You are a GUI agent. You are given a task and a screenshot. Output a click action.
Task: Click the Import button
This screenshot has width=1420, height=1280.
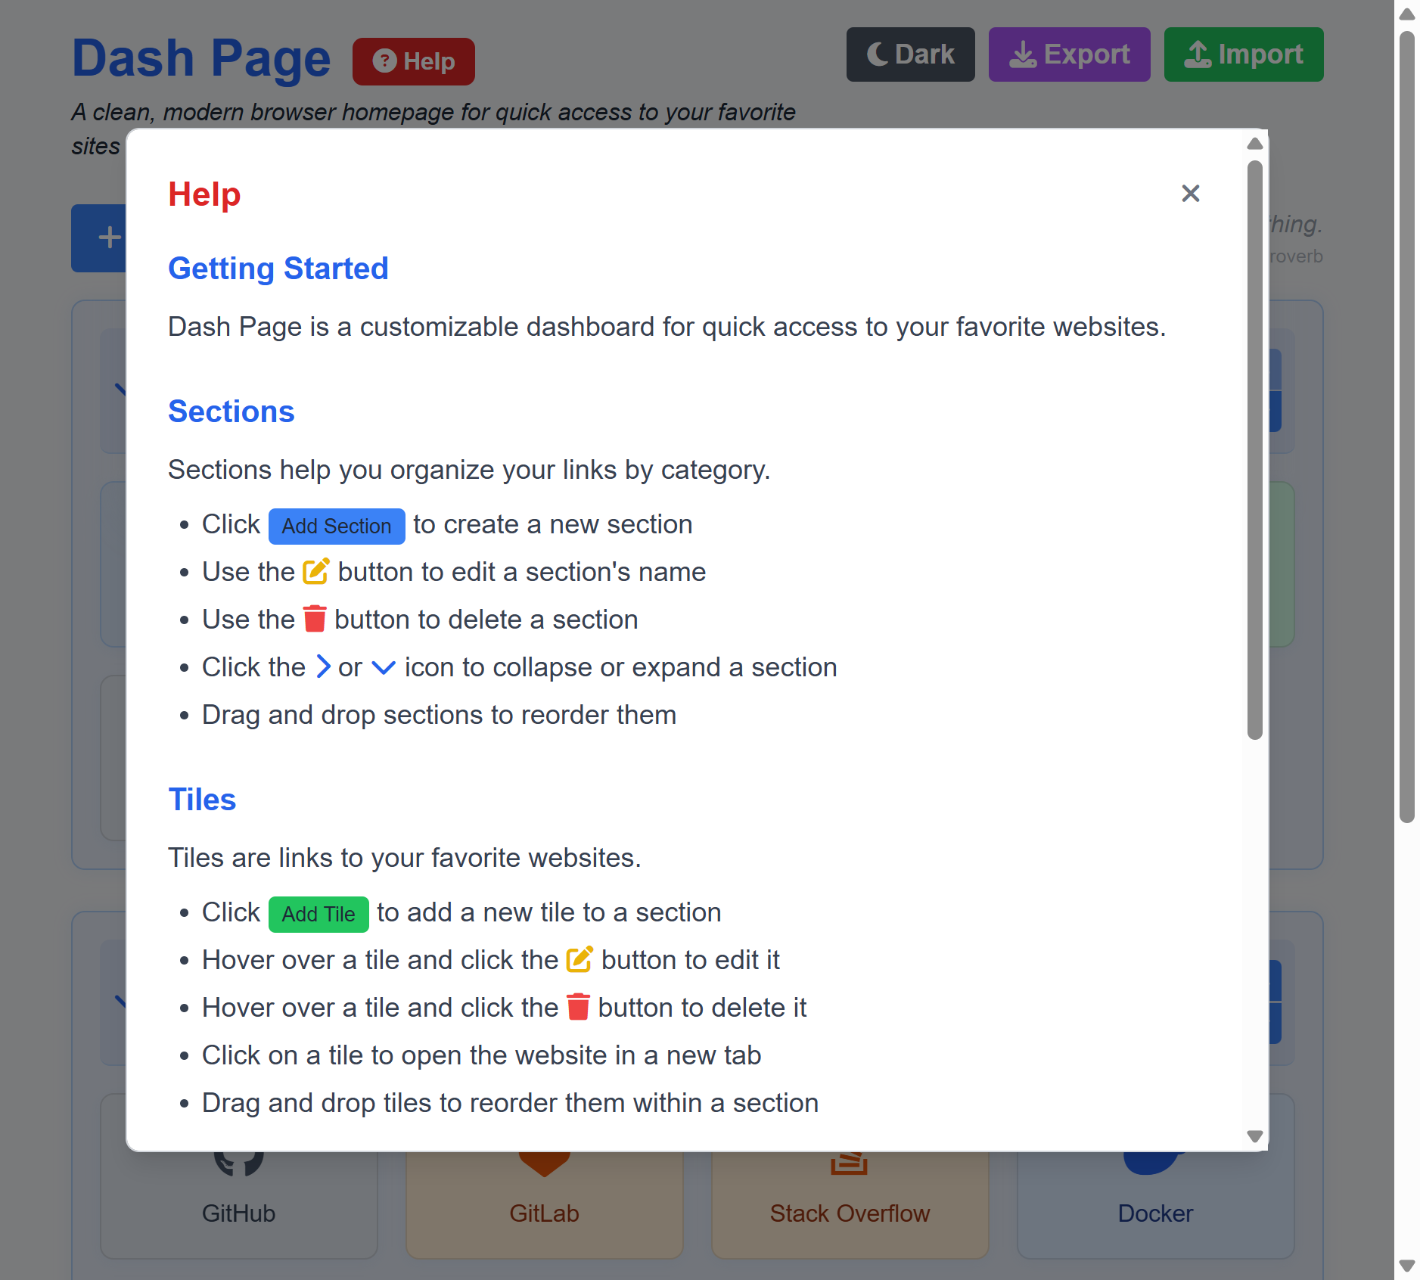pyautogui.click(x=1243, y=54)
